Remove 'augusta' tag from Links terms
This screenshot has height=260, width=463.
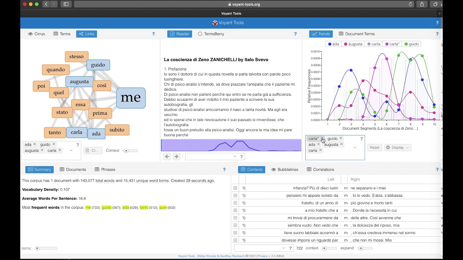(42, 150)
